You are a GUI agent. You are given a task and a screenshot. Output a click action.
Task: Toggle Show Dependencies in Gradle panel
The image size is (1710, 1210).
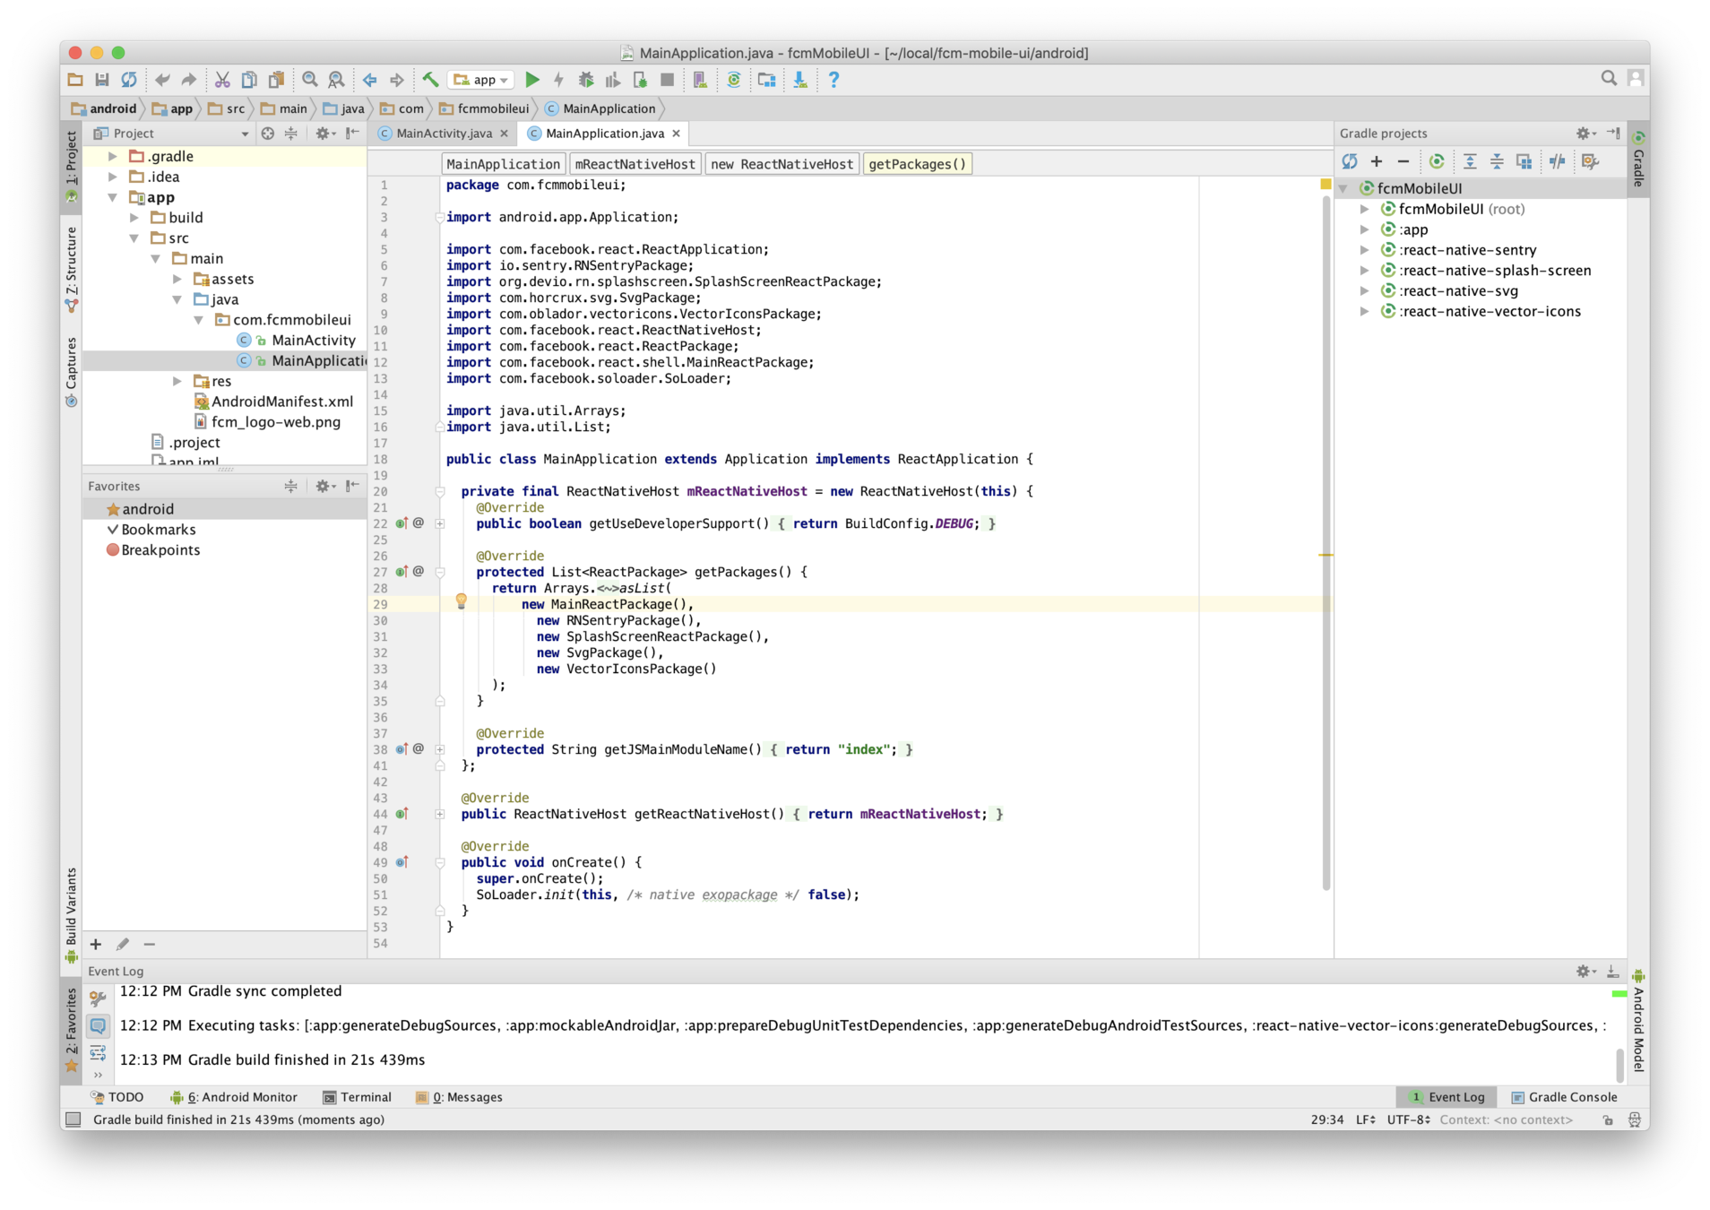1524,161
